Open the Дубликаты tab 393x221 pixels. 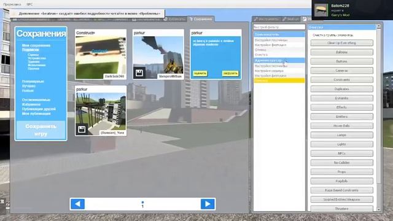(x=174, y=19)
